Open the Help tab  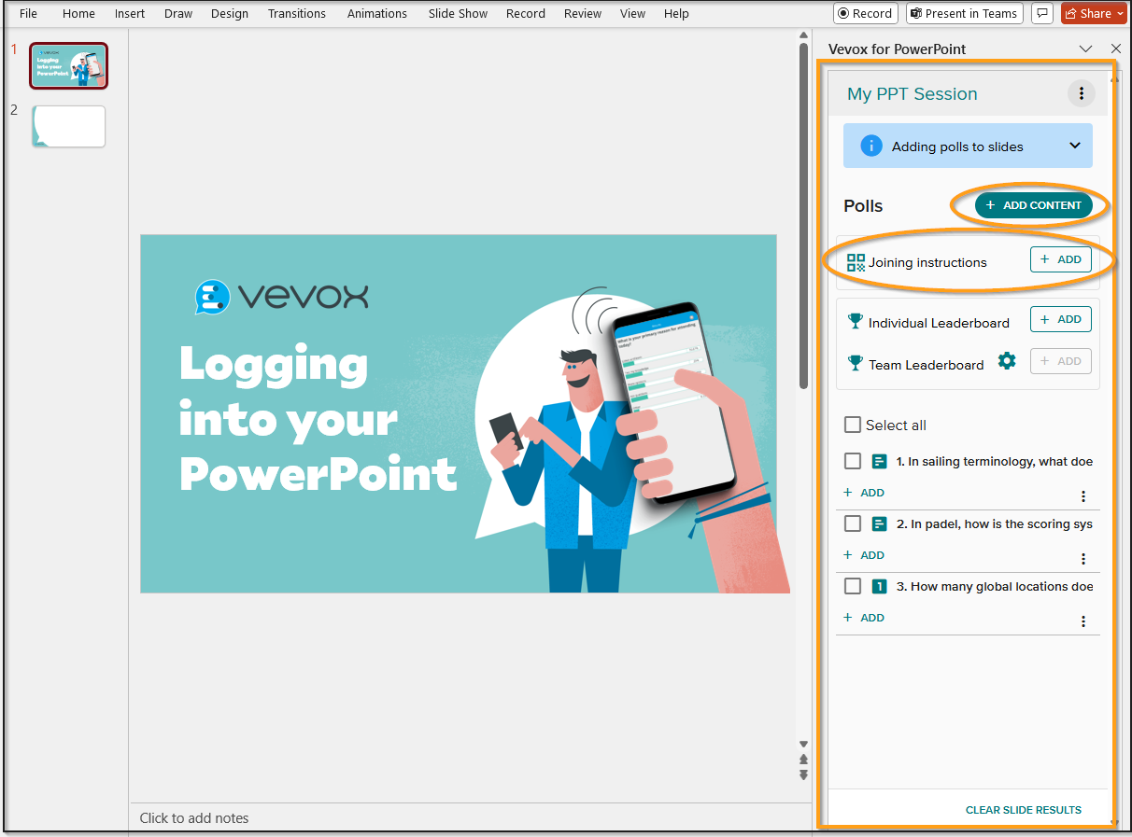676,14
